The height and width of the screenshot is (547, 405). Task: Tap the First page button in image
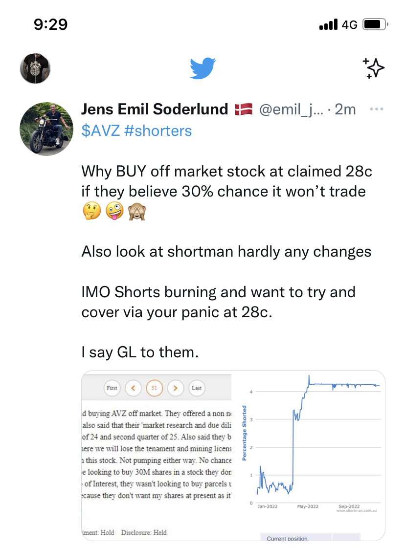(112, 388)
